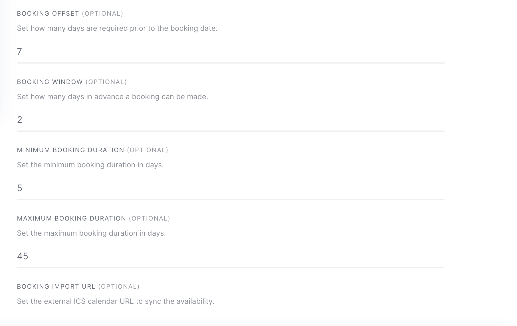Click the 'minimum booking duration in days' description
The height and width of the screenshot is (326, 517).
[x=90, y=165]
